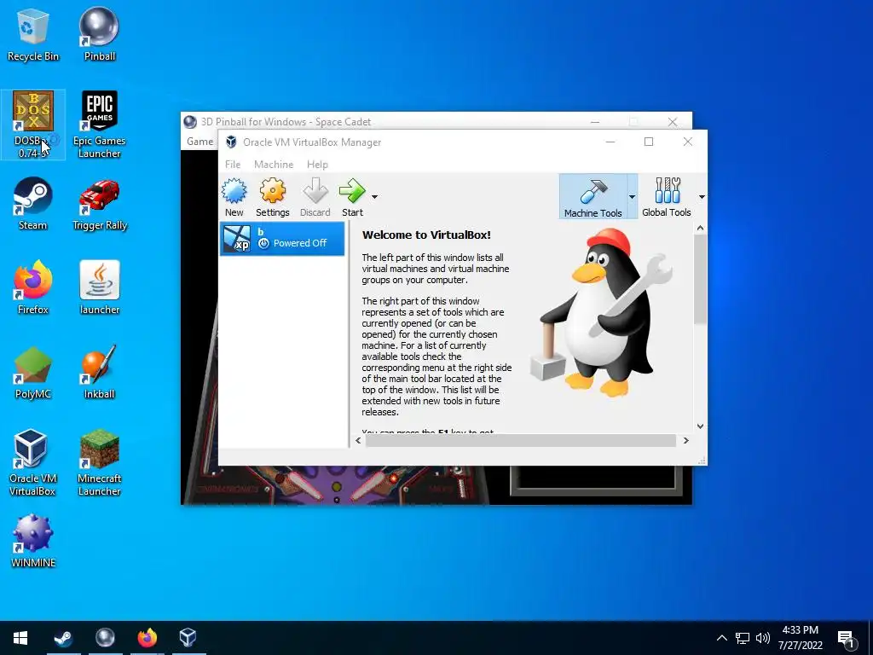Click the horizontal scrollbar left arrow
The height and width of the screenshot is (655, 873).
pyautogui.click(x=358, y=441)
